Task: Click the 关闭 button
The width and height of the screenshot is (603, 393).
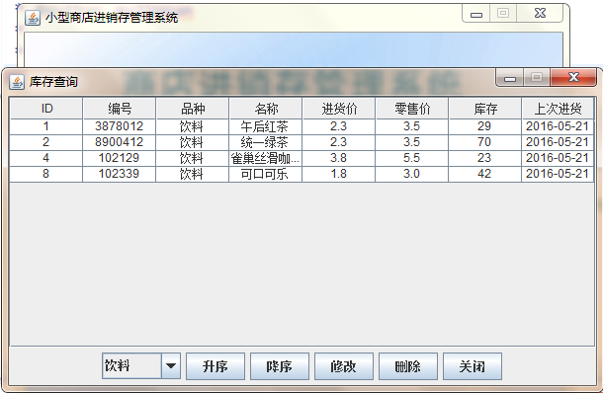Action: pos(473,366)
